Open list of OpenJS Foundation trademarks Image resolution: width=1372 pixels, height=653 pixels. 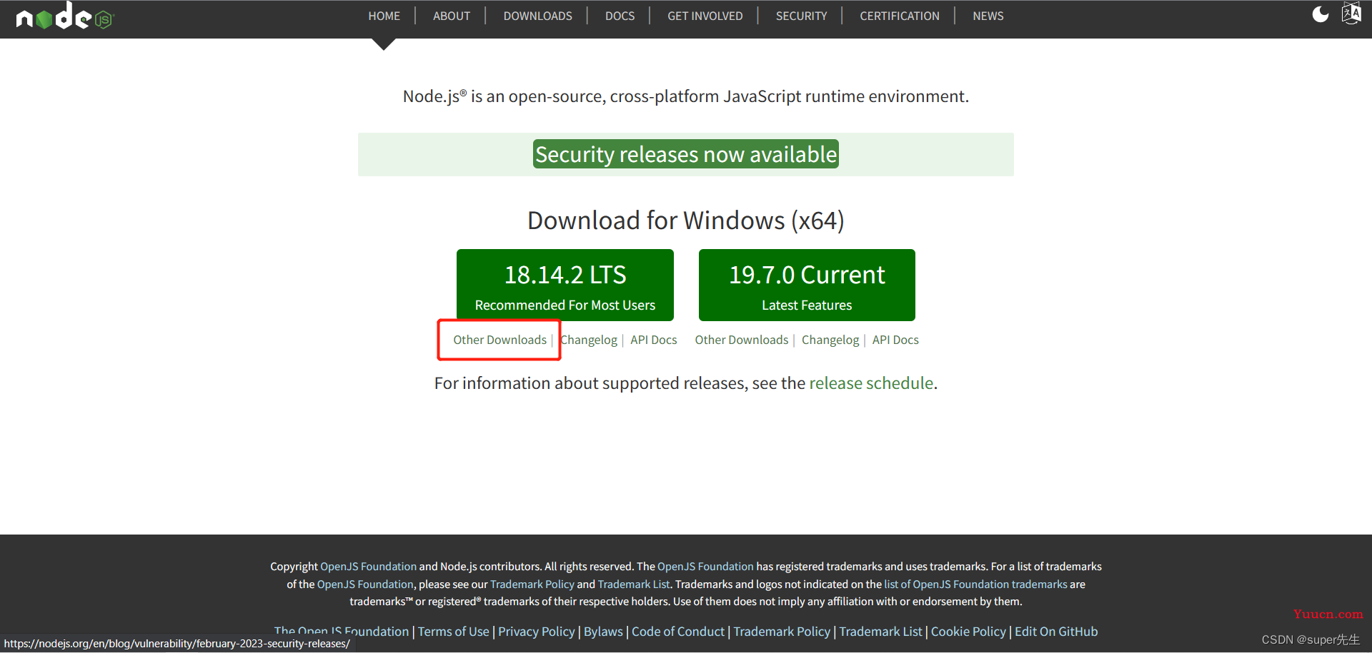pyautogui.click(x=975, y=584)
